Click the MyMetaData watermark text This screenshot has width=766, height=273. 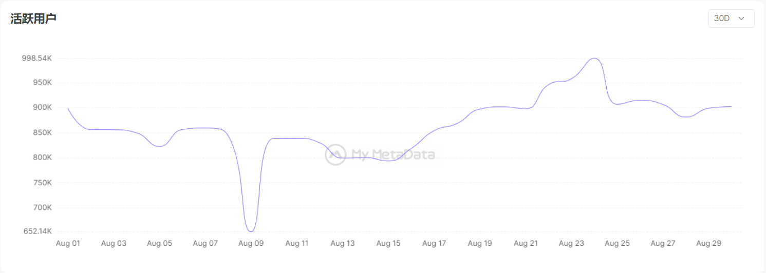pyautogui.click(x=393, y=154)
